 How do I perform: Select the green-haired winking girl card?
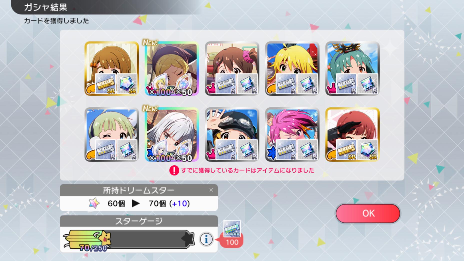click(x=112, y=135)
